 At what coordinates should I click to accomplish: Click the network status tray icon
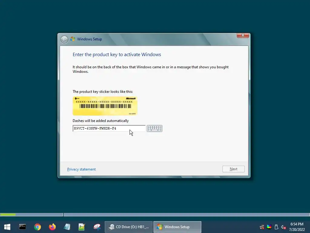pos(262,227)
